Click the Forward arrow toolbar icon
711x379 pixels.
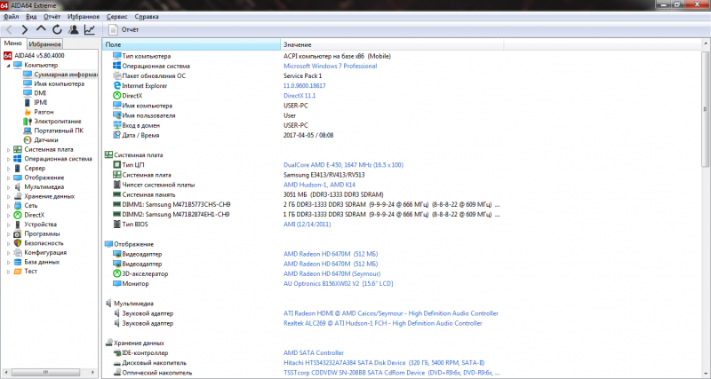(25, 29)
